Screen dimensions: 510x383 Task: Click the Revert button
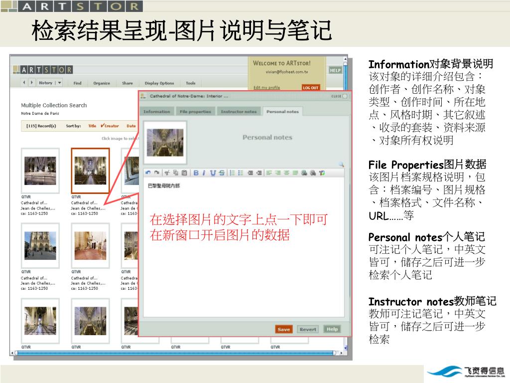(308, 329)
